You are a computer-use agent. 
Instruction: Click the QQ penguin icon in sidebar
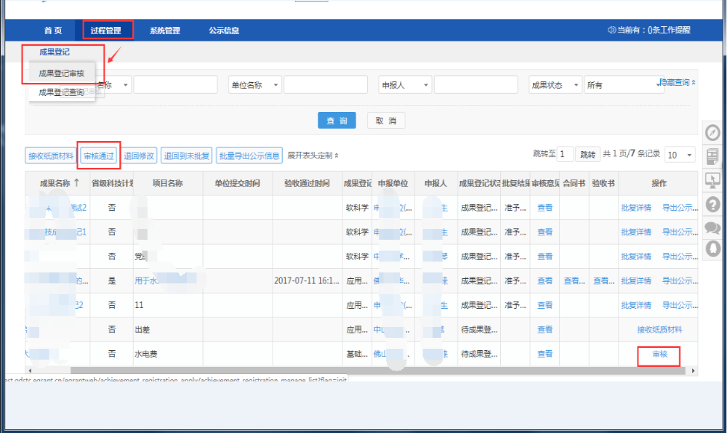[712, 248]
